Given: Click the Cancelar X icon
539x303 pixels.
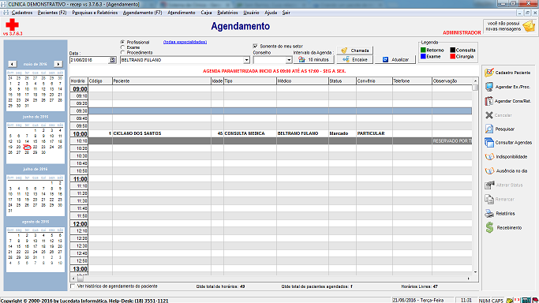Looking at the screenshot, I should point(489,115).
